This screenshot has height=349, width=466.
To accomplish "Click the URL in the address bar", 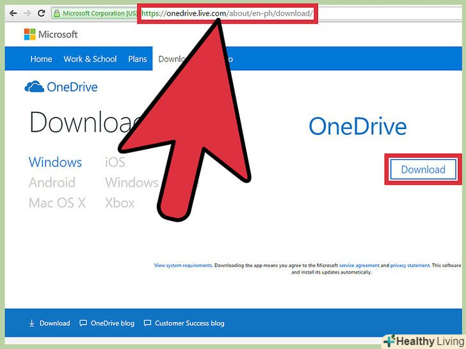I will tap(227, 13).
